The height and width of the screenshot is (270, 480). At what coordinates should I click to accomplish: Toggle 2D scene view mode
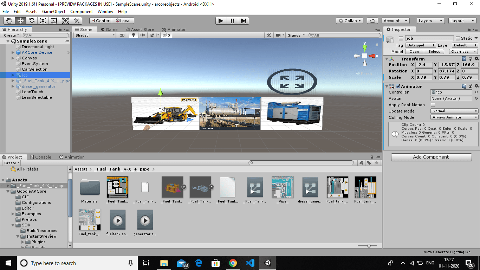pos(122,35)
